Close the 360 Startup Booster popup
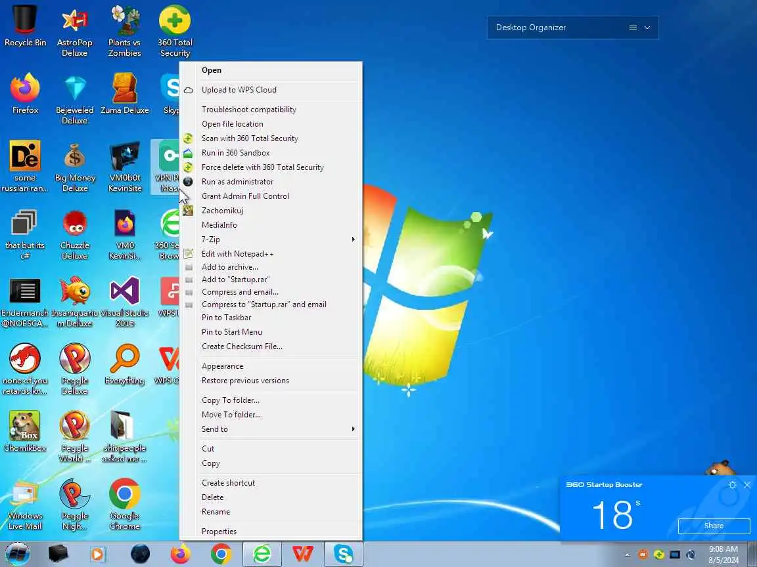The width and height of the screenshot is (757, 567). [747, 485]
